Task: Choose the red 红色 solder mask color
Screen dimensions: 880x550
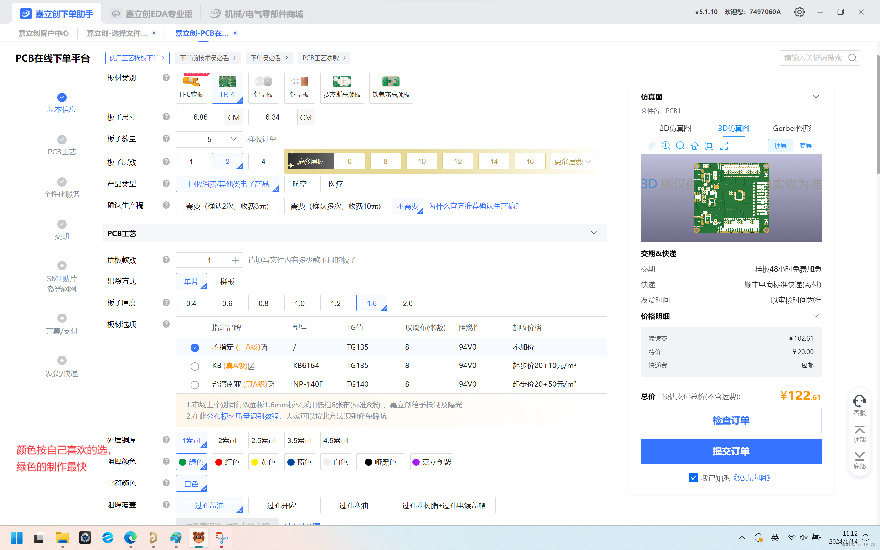Action: [x=227, y=462]
